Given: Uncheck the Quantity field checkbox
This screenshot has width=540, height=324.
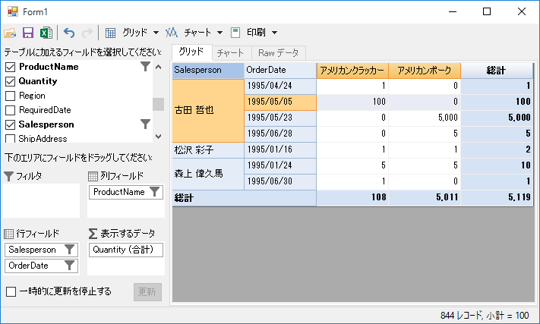Looking at the screenshot, I should click(11, 81).
